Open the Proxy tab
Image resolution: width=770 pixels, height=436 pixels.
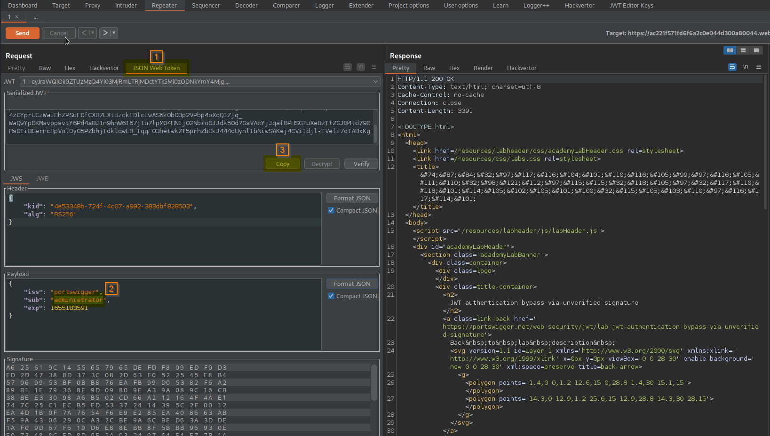coord(93,6)
